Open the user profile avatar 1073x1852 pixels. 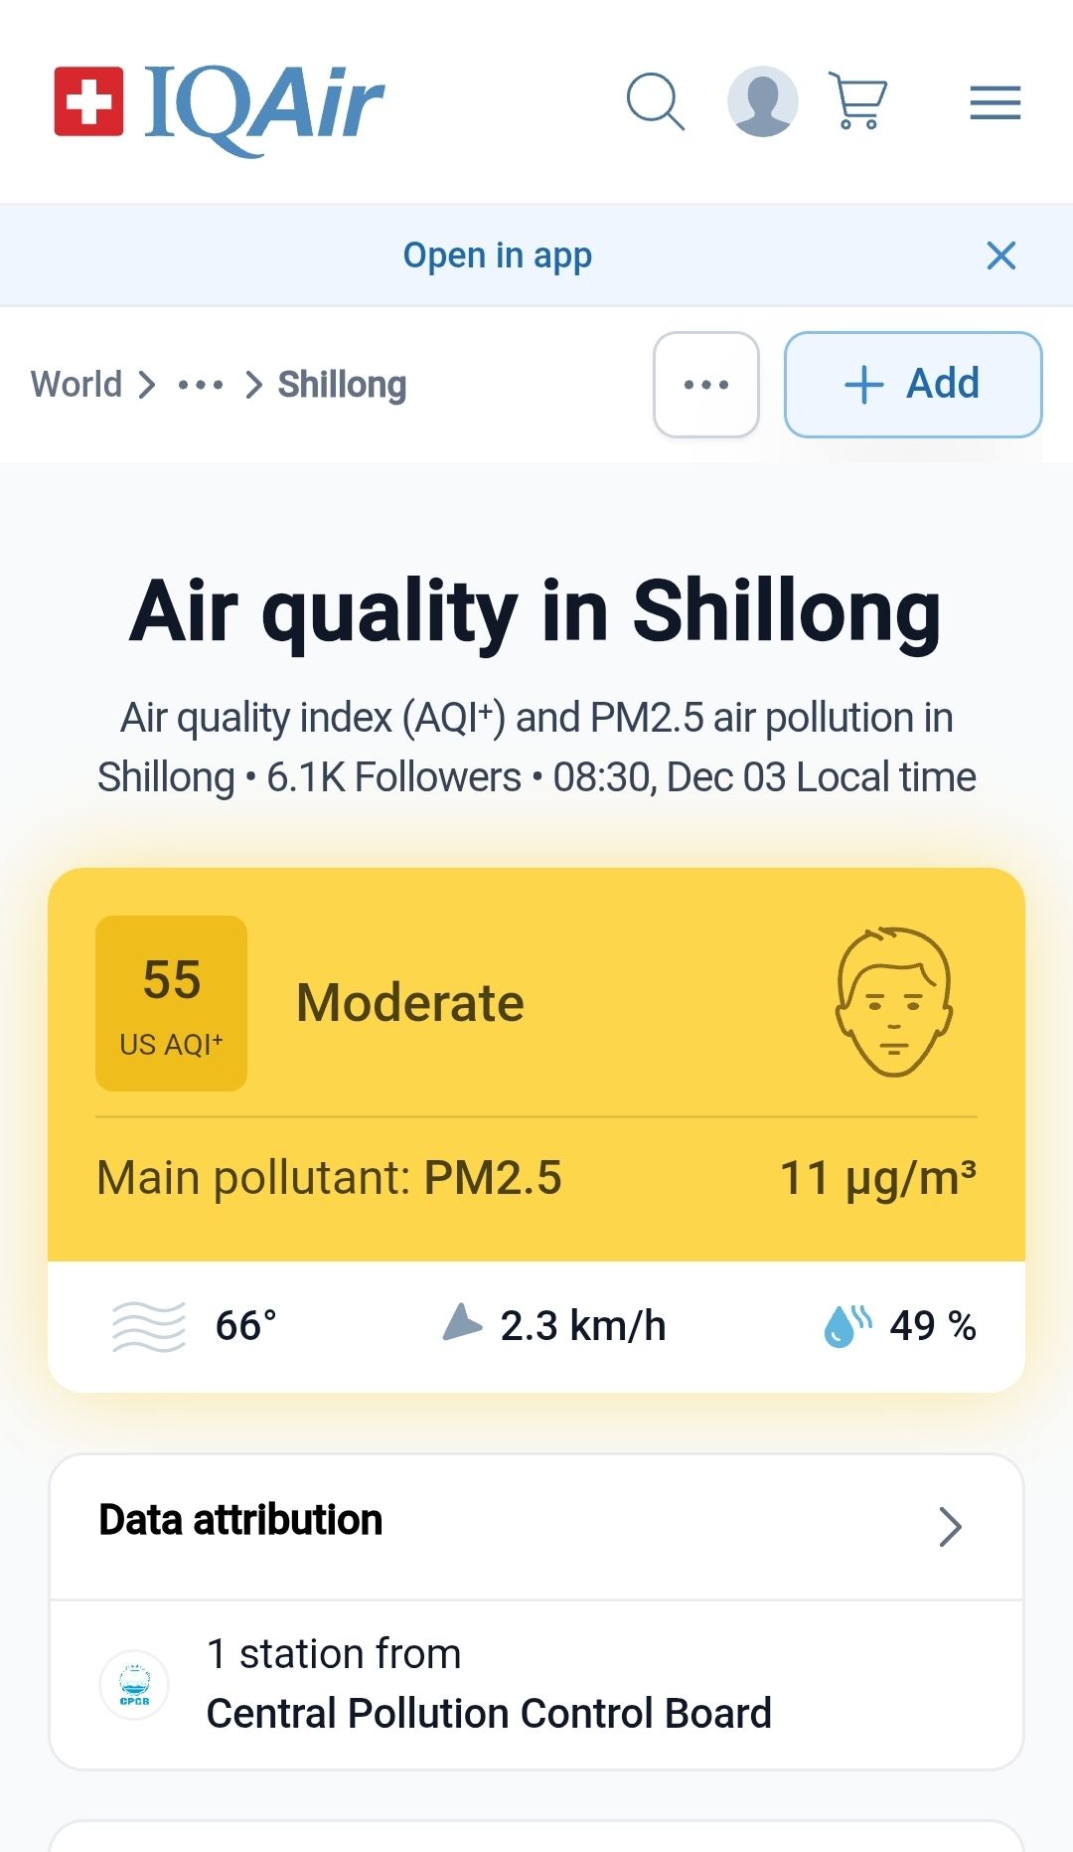tap(762, 101)
